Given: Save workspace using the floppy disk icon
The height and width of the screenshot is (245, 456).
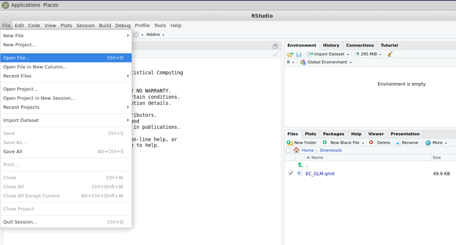Looking at the screenshot, I should tap(299, 54).
